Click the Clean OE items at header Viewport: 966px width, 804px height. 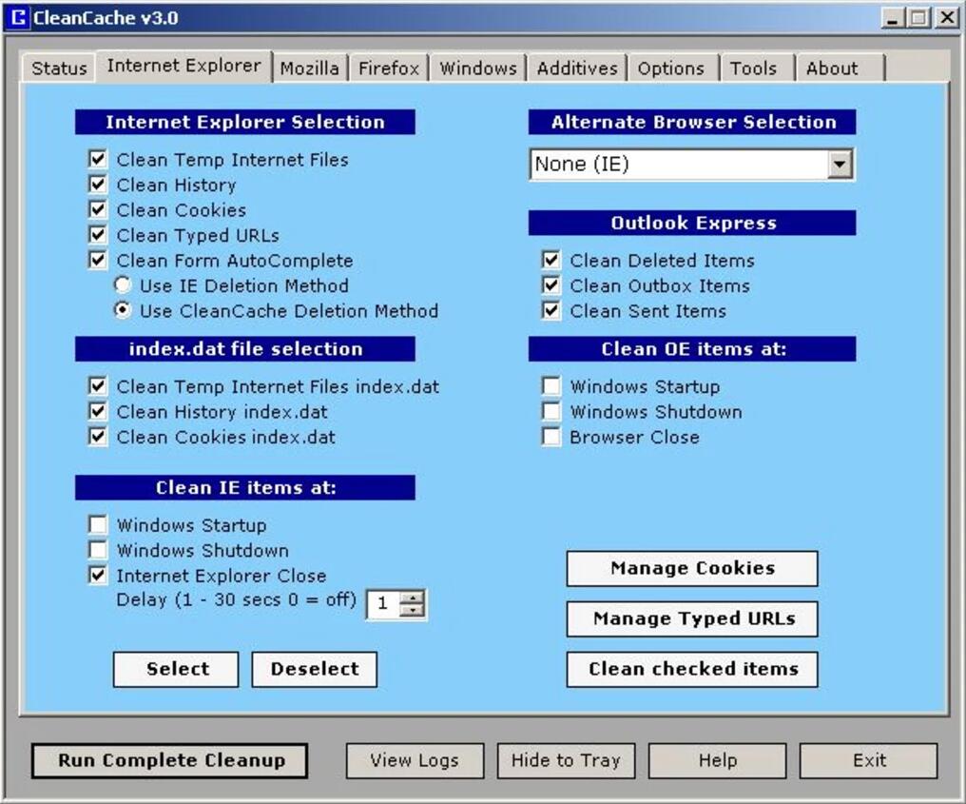coord(692,349)
